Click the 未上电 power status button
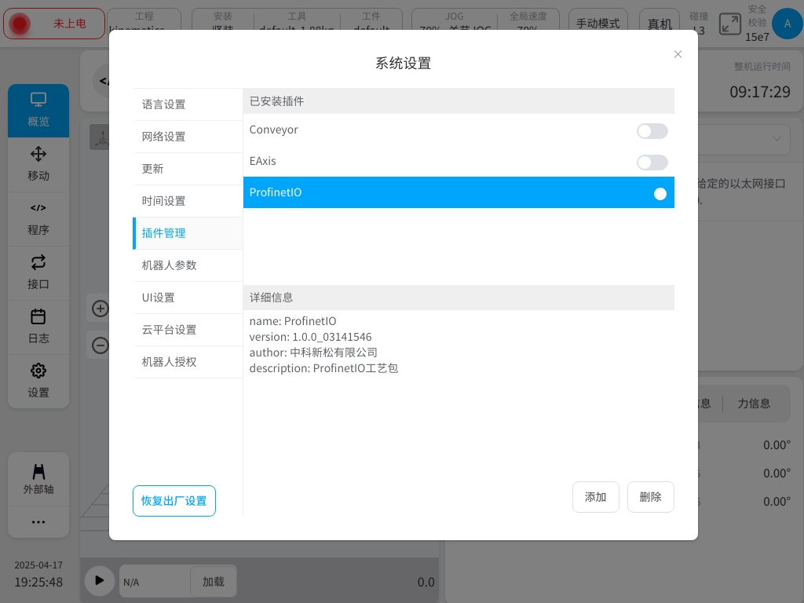Screen dimensions: 804x603 coord(54,24)
